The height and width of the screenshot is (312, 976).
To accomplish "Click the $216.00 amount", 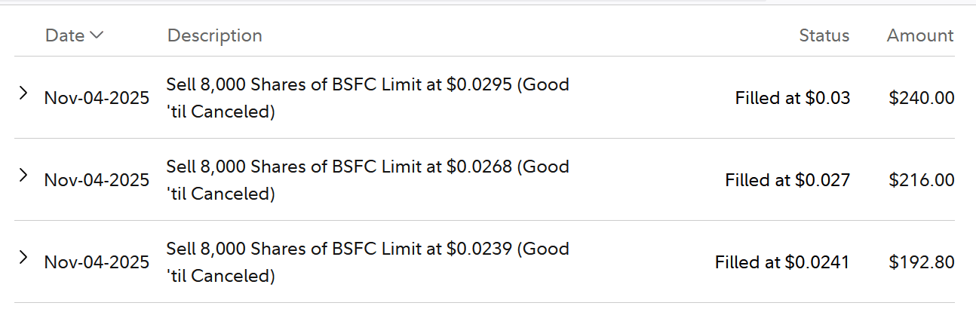I will [x=921, y=180].
